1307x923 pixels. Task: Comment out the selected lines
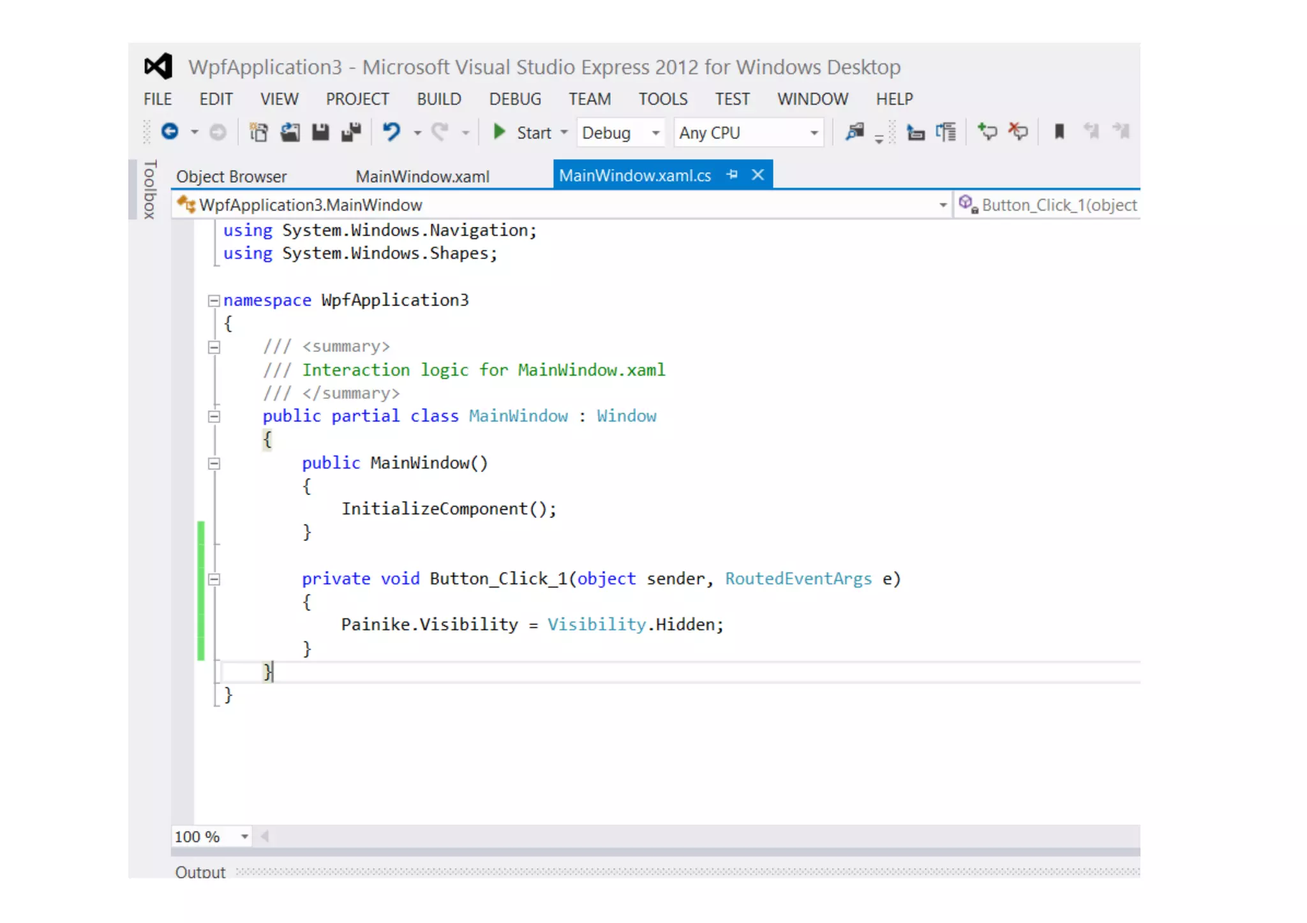pyautogui.click(x=987, y=132)
